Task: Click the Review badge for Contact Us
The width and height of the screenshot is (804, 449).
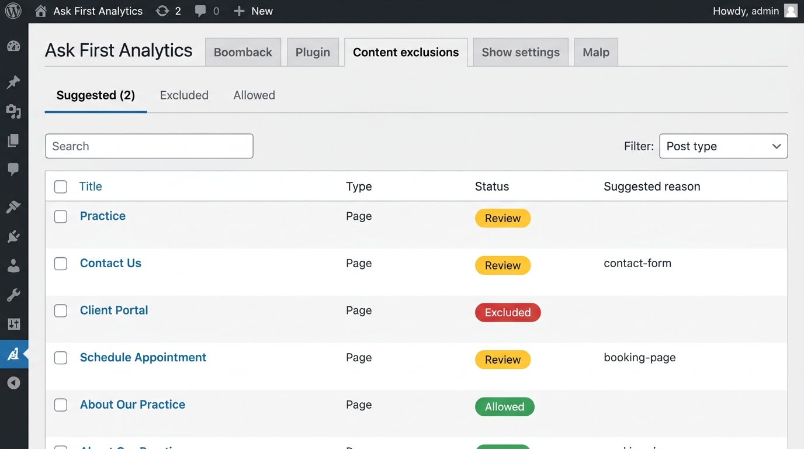Action: click(x=503, y=265)
